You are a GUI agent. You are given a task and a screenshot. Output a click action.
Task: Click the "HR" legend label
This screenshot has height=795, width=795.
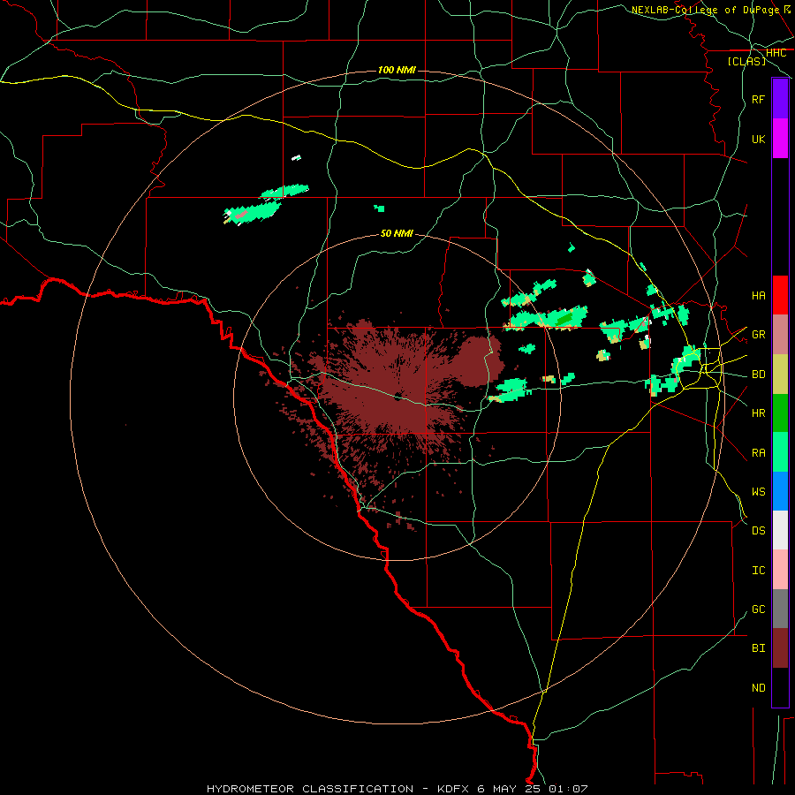(758, 413)
